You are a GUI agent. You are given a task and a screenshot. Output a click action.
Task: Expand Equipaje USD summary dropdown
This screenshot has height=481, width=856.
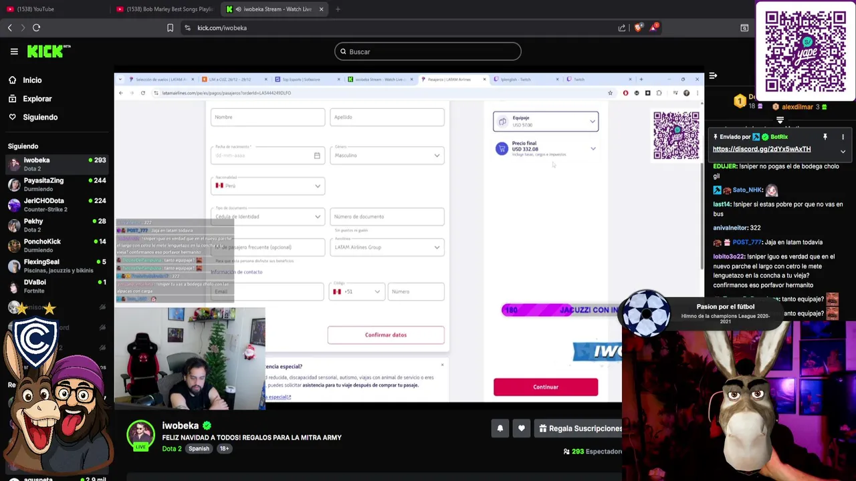[546, 121]
